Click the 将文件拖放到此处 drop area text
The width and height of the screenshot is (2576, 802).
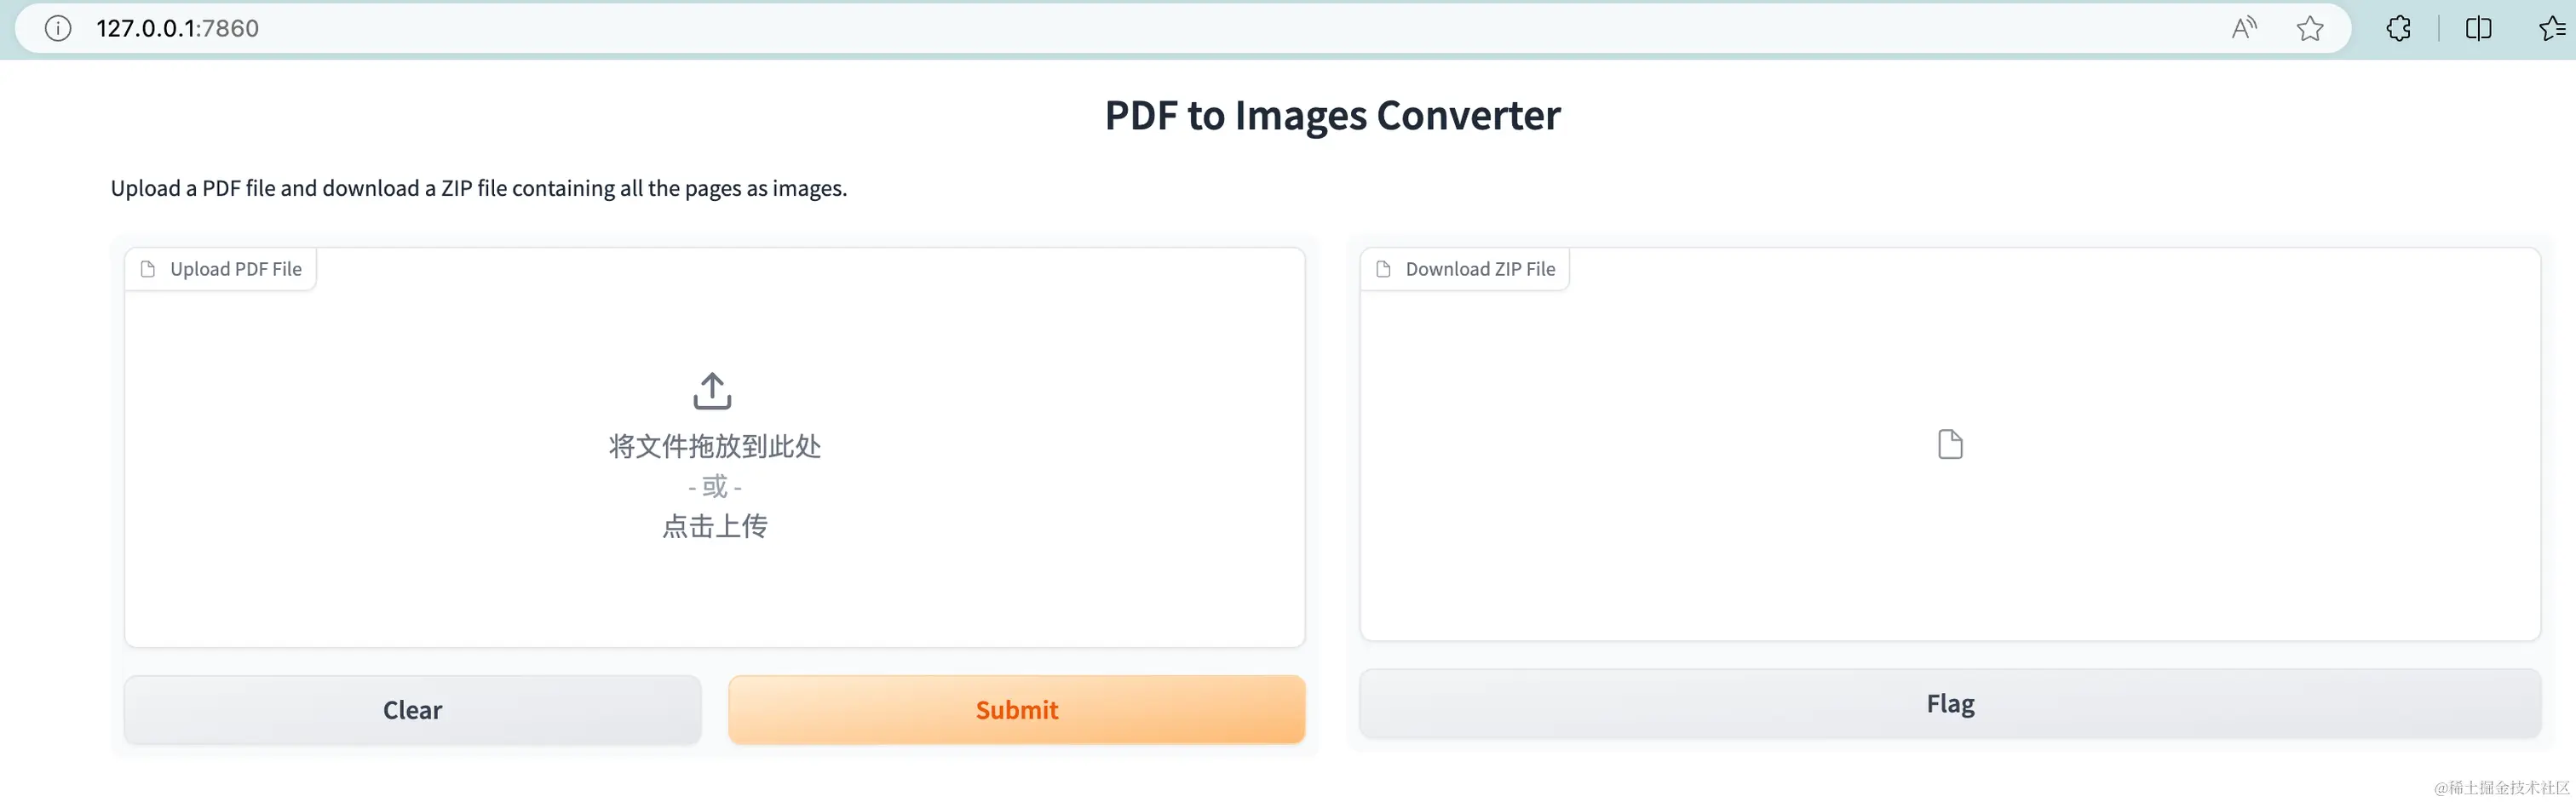[x=714, y=446]
